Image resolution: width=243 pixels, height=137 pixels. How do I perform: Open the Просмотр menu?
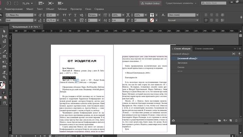(76, 9)
